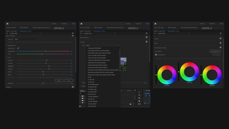Select the Ripple Edit tool
Screen dimensions: 229x129
[139, 98]
